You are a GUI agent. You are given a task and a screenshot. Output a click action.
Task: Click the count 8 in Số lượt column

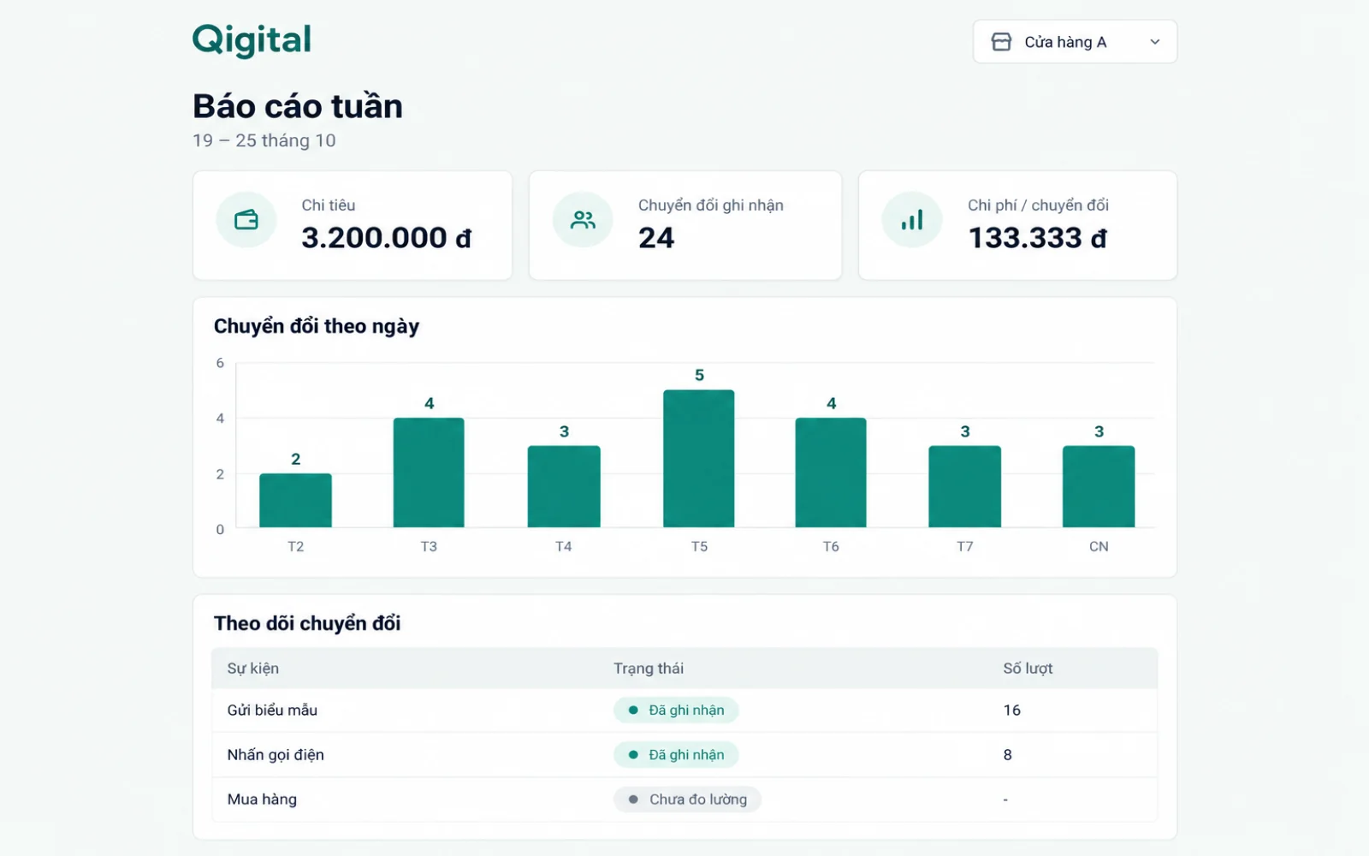click(1008, 755)
